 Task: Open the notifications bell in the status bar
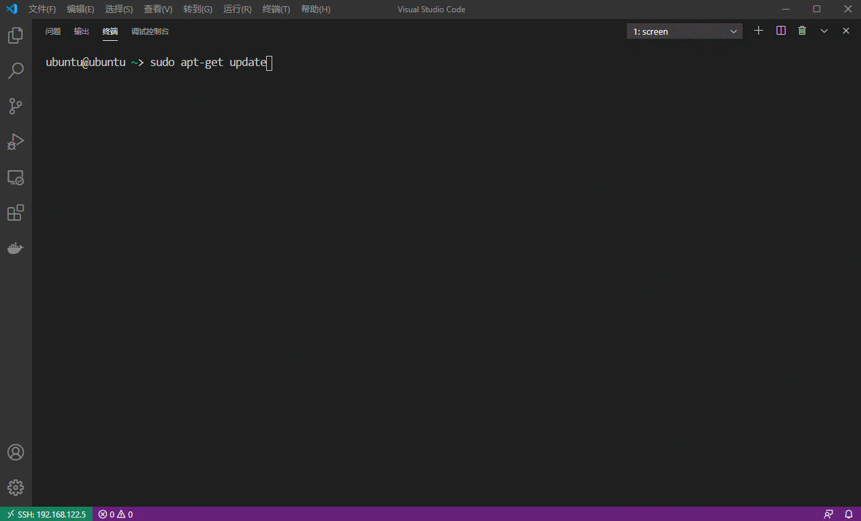tap(849, 514)
